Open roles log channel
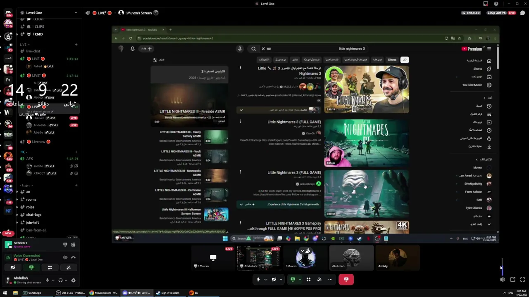Image resolution: width=529 pixels, height=297 pixels. pos(30,207)
